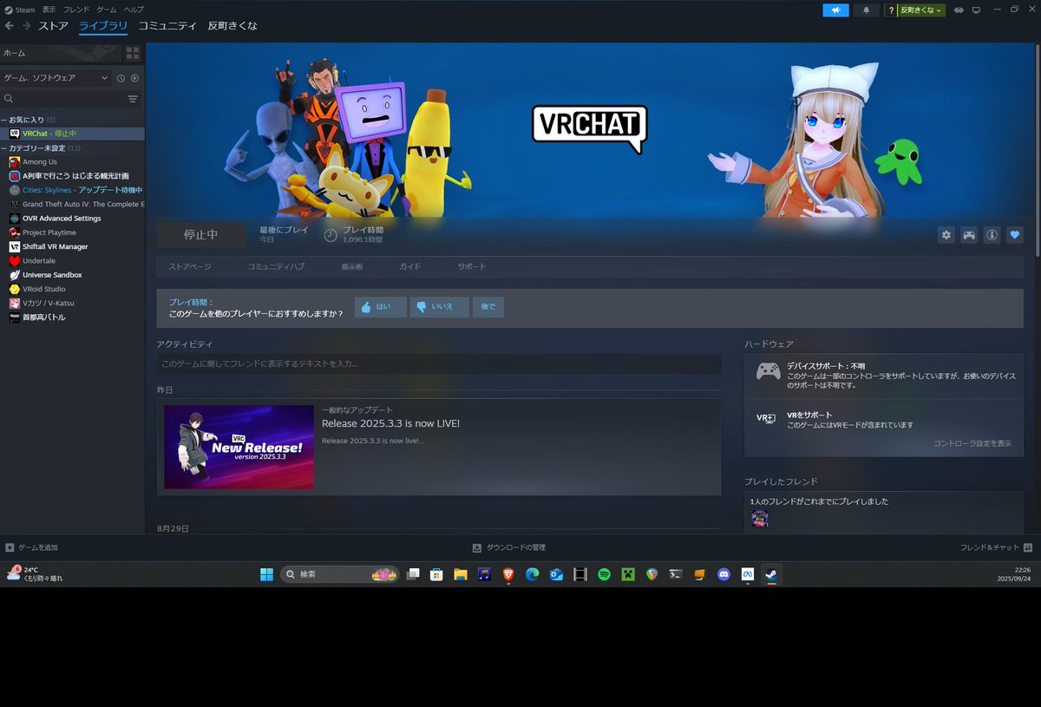Open the コミュニティ tab
The height and width of the screenshot is (707, 1041).
[x=167, y=26]
